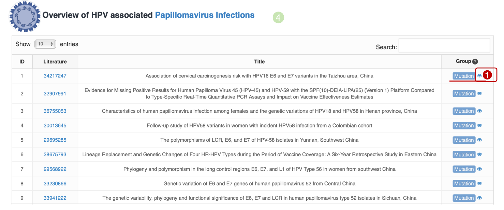The image size is (504, 210).
Task: Open literature link 34217247
Action: point(55,76)
